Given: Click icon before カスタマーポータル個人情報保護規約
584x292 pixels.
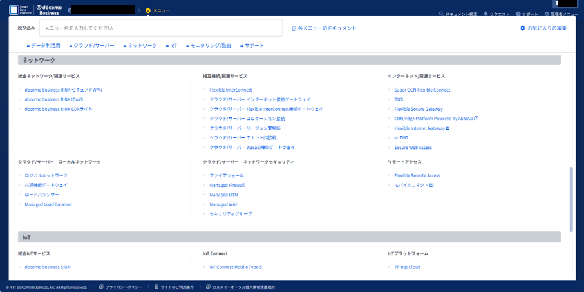Looking at the screenshot, I should coord(208,287).
